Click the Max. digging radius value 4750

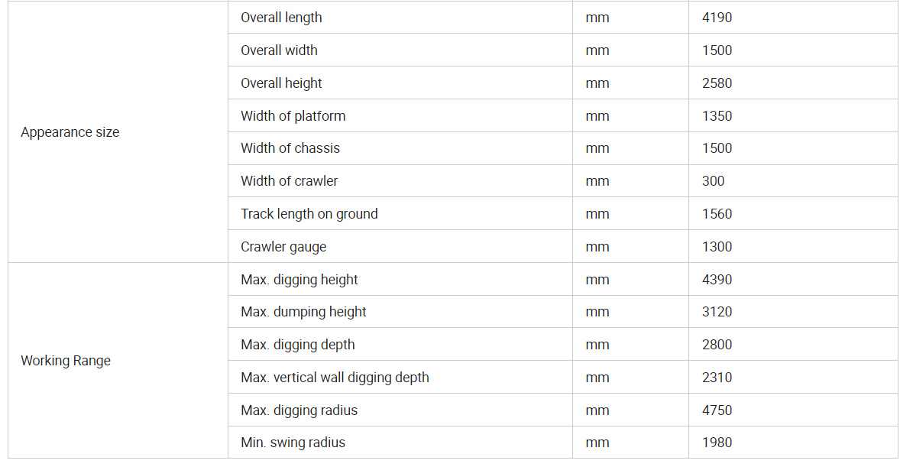point(717,410)
